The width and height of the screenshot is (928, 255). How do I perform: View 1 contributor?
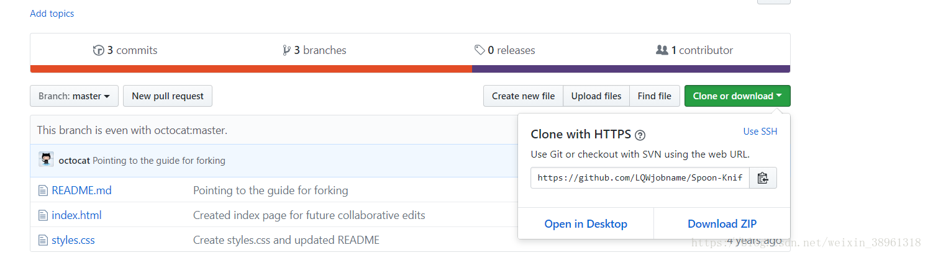click(x=694, y=50)
